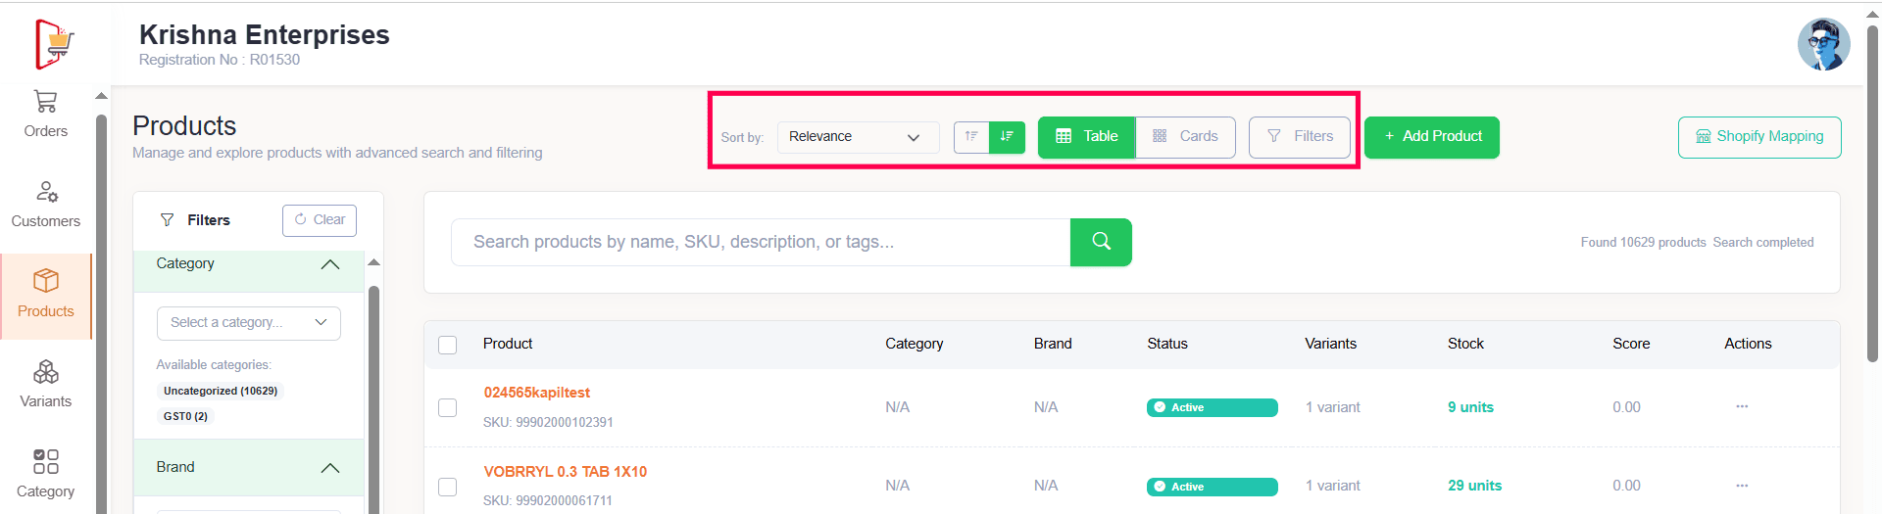Click the product search input field
This screenshot has width=1882, height=514.
pyautogui.click(x=760, y=242)
